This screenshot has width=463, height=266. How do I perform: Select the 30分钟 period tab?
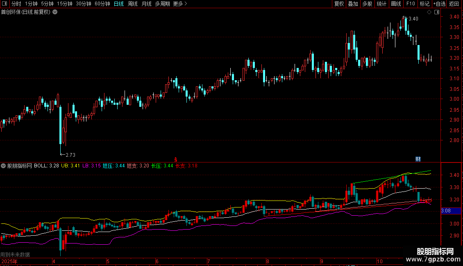(84, 4)
